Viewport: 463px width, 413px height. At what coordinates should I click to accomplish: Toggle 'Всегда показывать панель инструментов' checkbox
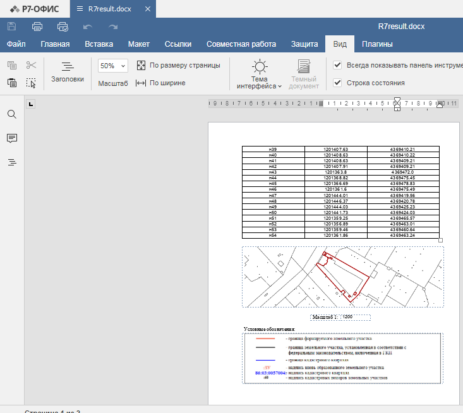337,65
